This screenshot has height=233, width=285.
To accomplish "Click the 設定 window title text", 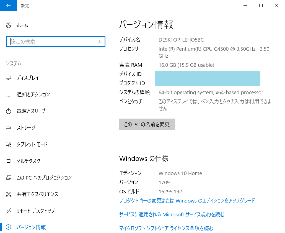I will (x=25, y=6).
